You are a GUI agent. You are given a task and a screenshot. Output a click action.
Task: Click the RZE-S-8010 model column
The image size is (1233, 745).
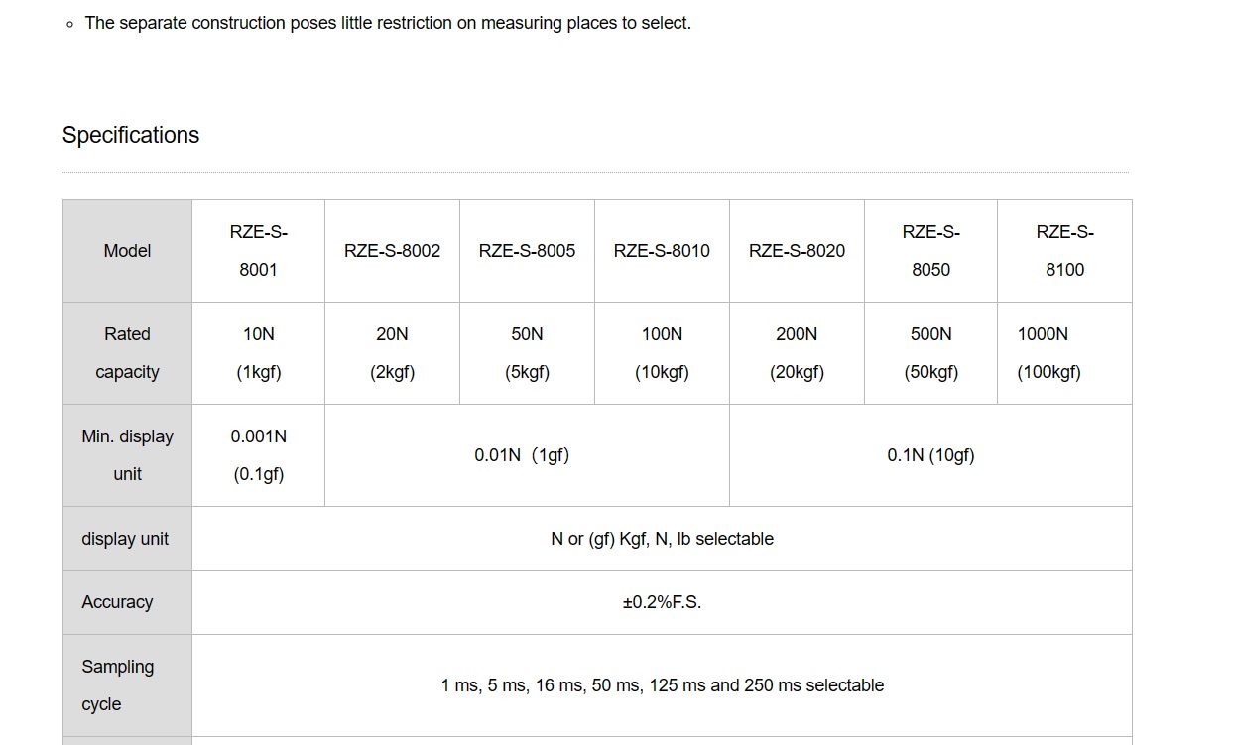pyautogui.click(x=662, y=251)
